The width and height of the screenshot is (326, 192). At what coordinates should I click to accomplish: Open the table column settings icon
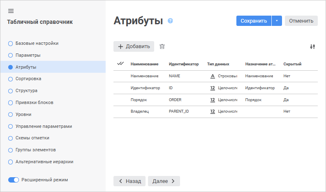point(312,46)
